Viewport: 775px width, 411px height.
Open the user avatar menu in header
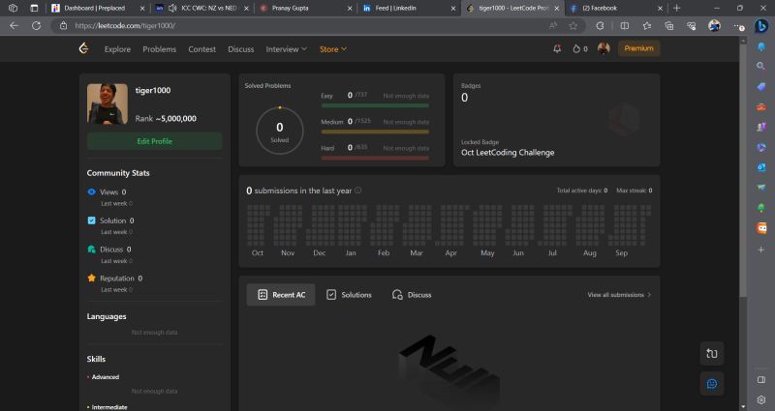(x=604, y=48)
